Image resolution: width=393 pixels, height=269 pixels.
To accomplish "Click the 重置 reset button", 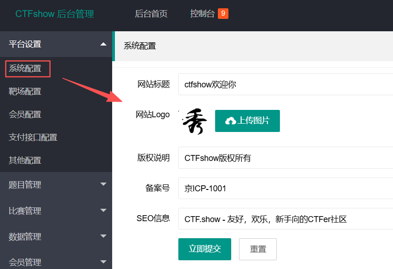I will tap(257, 249).
